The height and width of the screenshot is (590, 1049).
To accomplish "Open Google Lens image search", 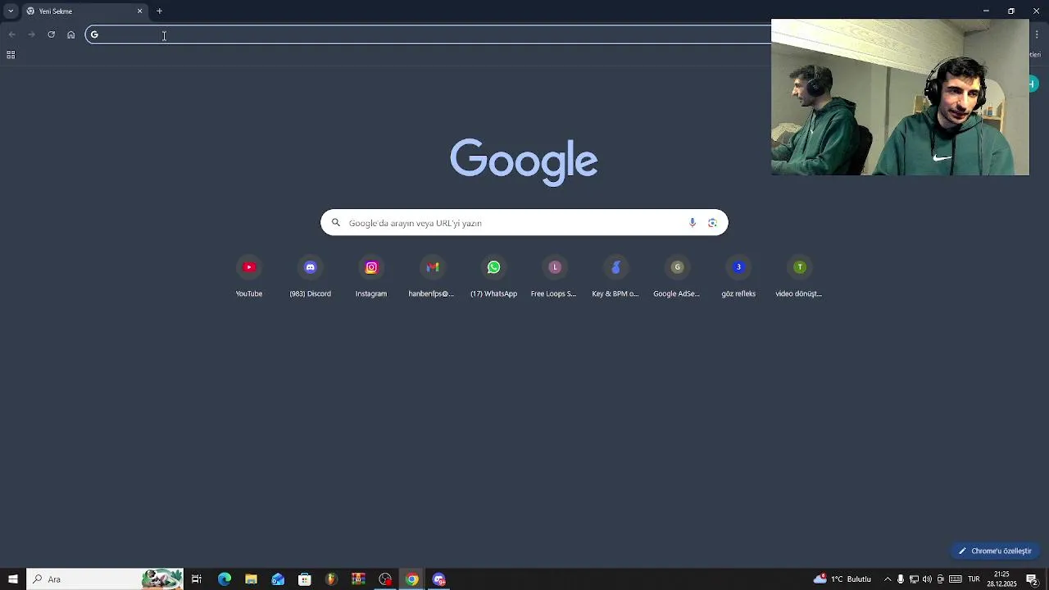I will [x=712, y=223].
